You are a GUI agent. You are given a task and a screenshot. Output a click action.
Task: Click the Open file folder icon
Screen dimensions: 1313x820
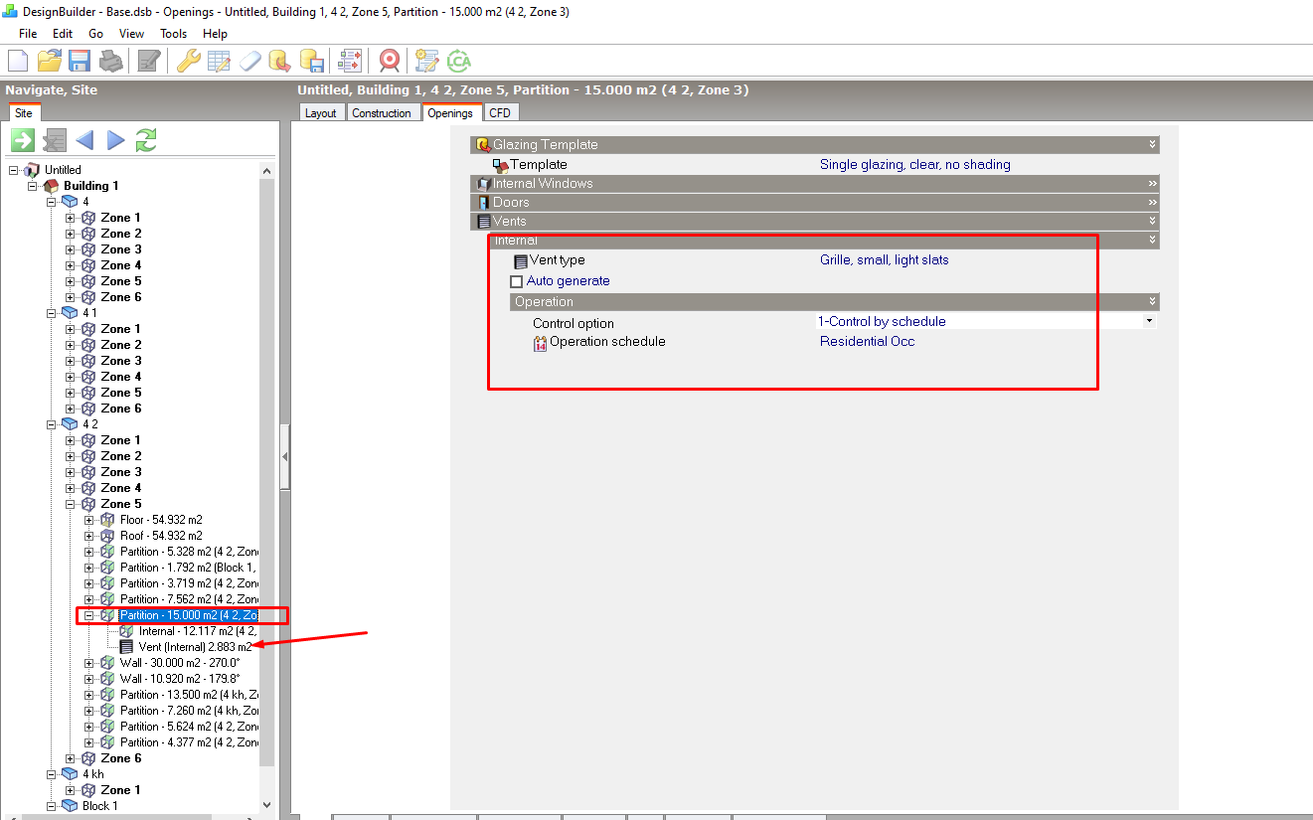point(49,61)
